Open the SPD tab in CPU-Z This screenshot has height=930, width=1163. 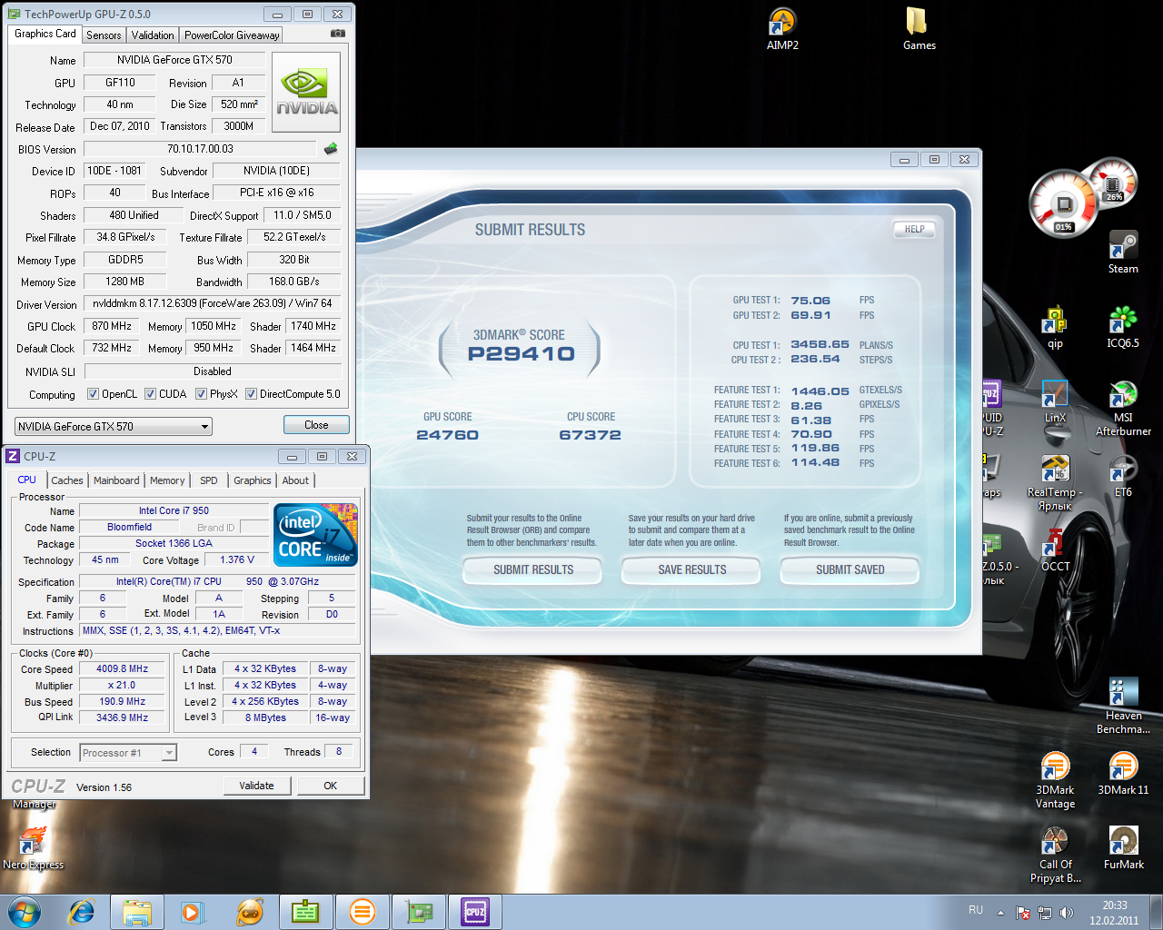(208, 480)
